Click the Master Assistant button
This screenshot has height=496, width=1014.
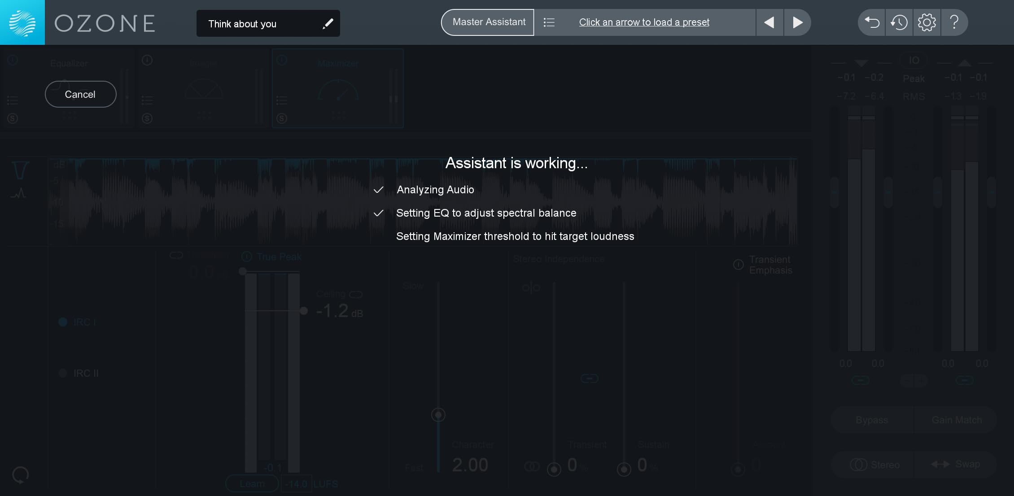pyautogui.click(x=488, y=22)
